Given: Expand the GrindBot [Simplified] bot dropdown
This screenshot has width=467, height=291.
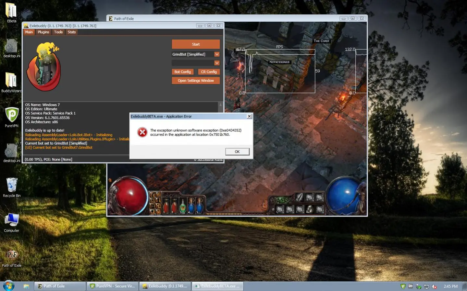Looking at the screenshot, I should click(x=217, y=54).
